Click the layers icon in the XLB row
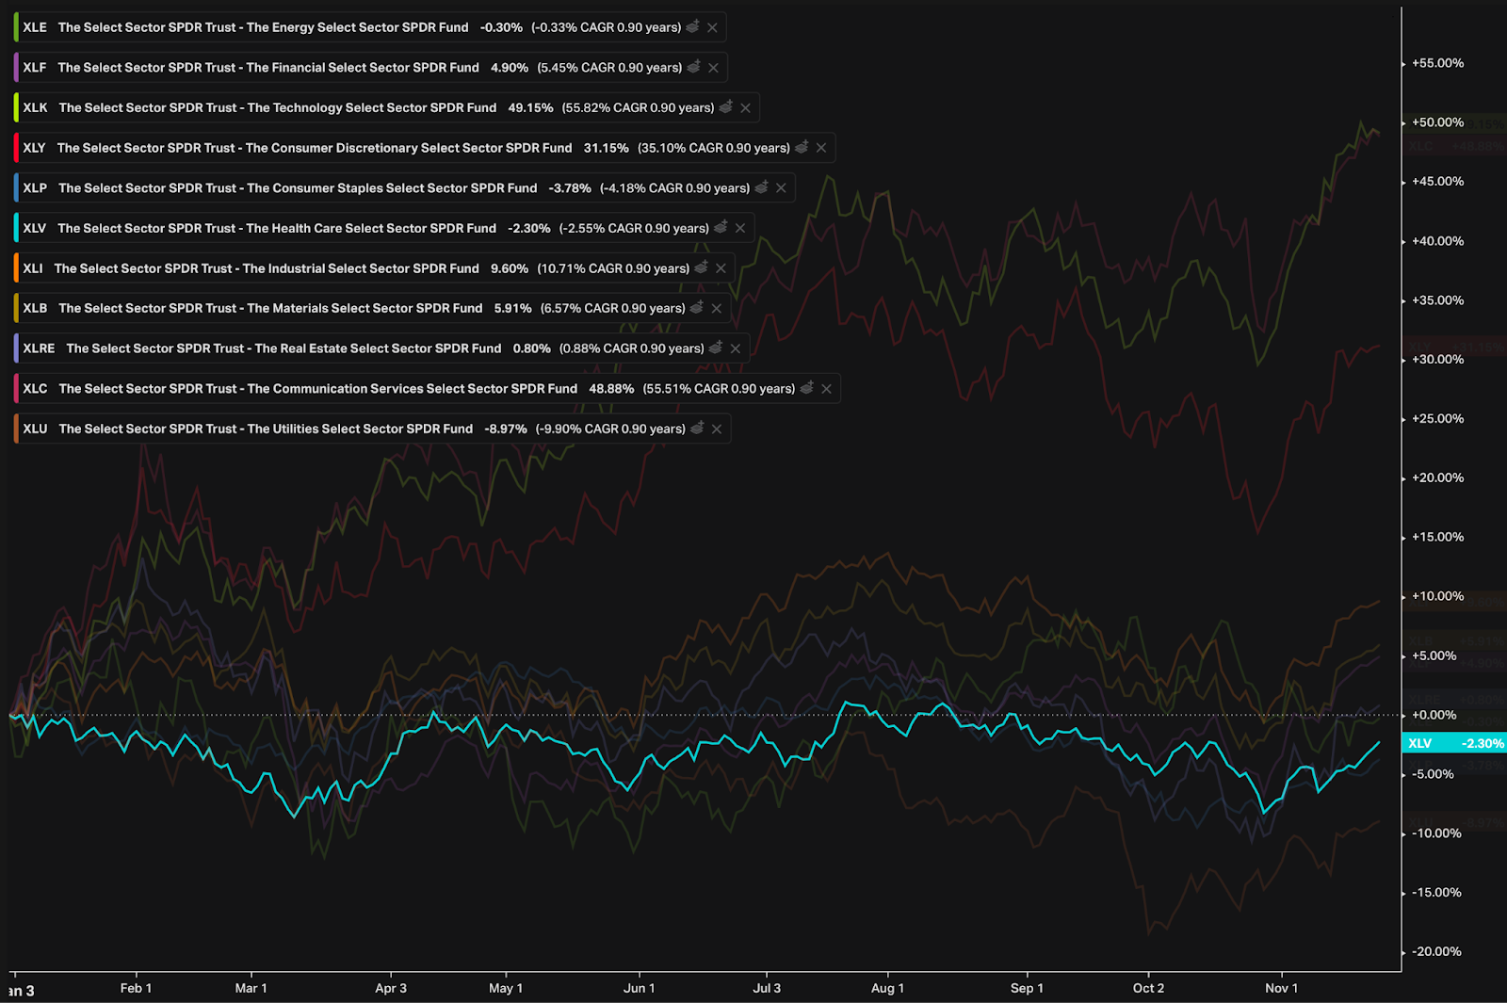Screen dimensions: 1507x1003 point(697,308)
